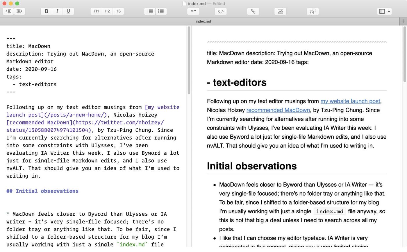This screenshot has height=252, width=407.
Task: Follow the "recommended MacDown" link in preview
Action: [278, 110]
